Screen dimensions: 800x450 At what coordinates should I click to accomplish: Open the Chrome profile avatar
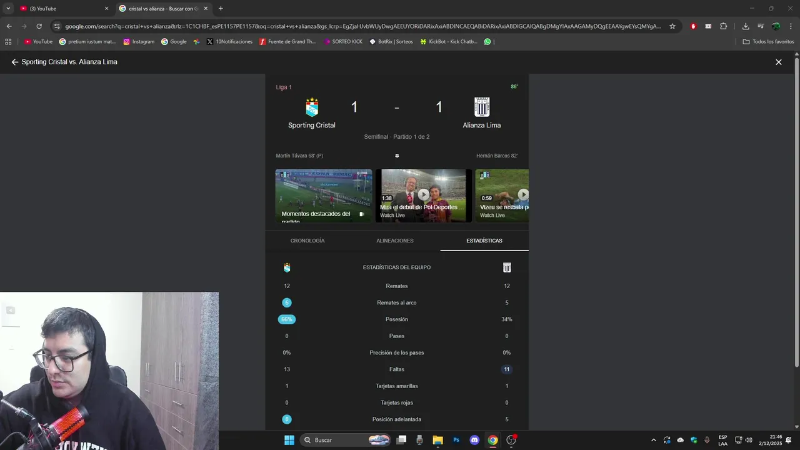(776, 26)
